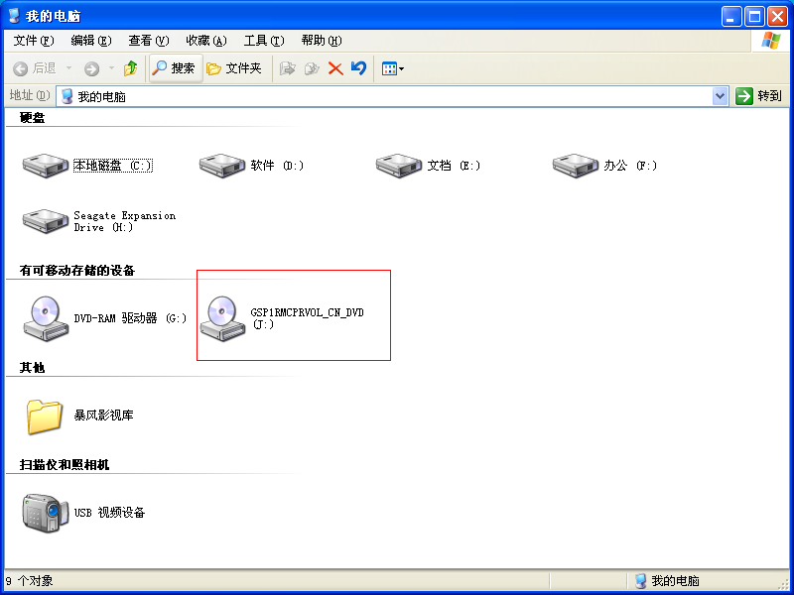
Task: Click the GSP1RMCPRVOL_CN_DVD label text
Action: tap(307, 318)
